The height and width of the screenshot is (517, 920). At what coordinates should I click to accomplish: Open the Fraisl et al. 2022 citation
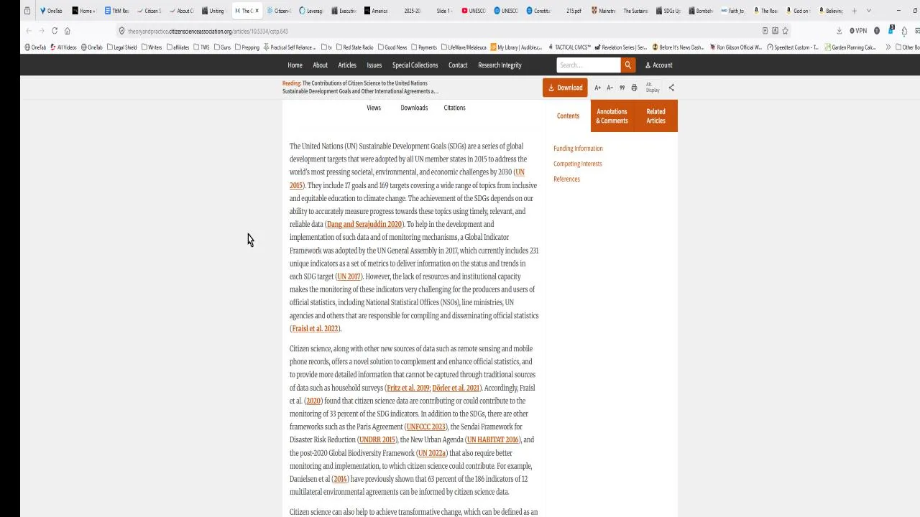[315, 329]
